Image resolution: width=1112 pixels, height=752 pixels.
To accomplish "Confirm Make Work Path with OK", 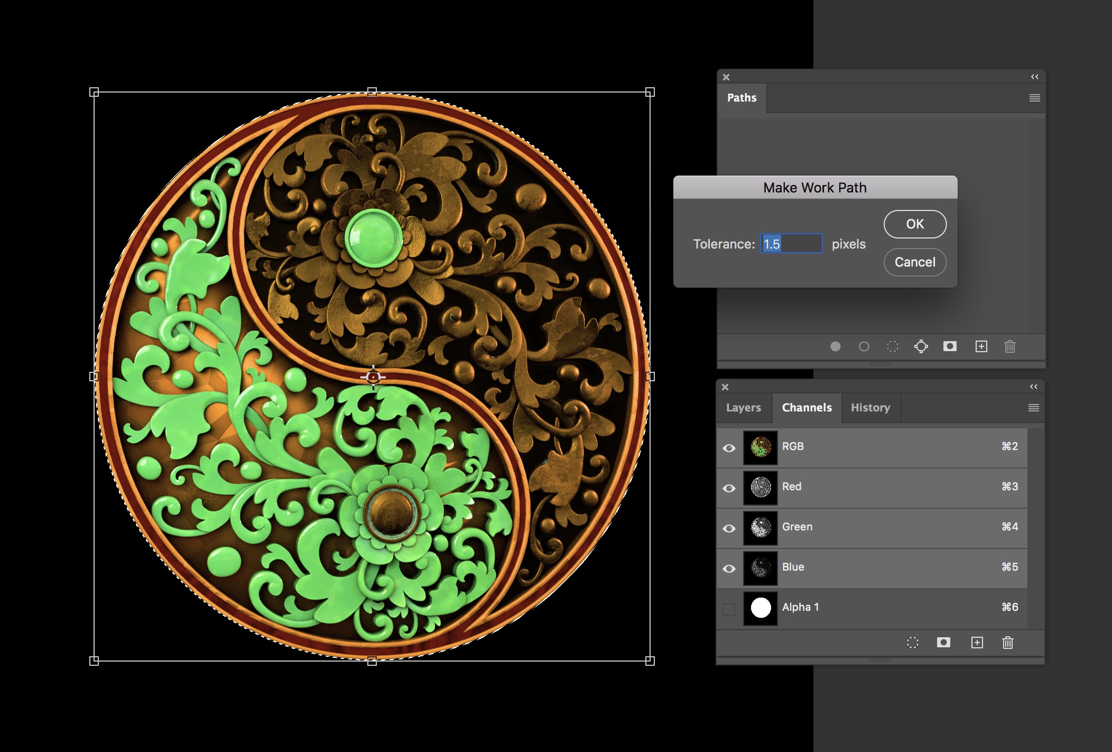I will click(x=915, y=224).
